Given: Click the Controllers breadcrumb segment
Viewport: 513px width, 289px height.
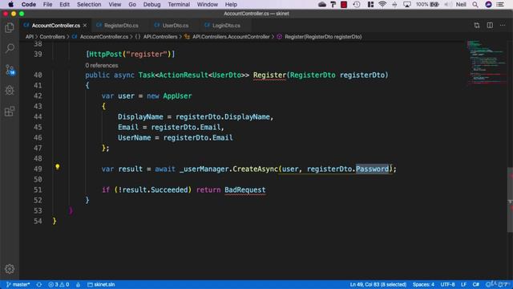Looking at the screenshot, I should [52, 37].
